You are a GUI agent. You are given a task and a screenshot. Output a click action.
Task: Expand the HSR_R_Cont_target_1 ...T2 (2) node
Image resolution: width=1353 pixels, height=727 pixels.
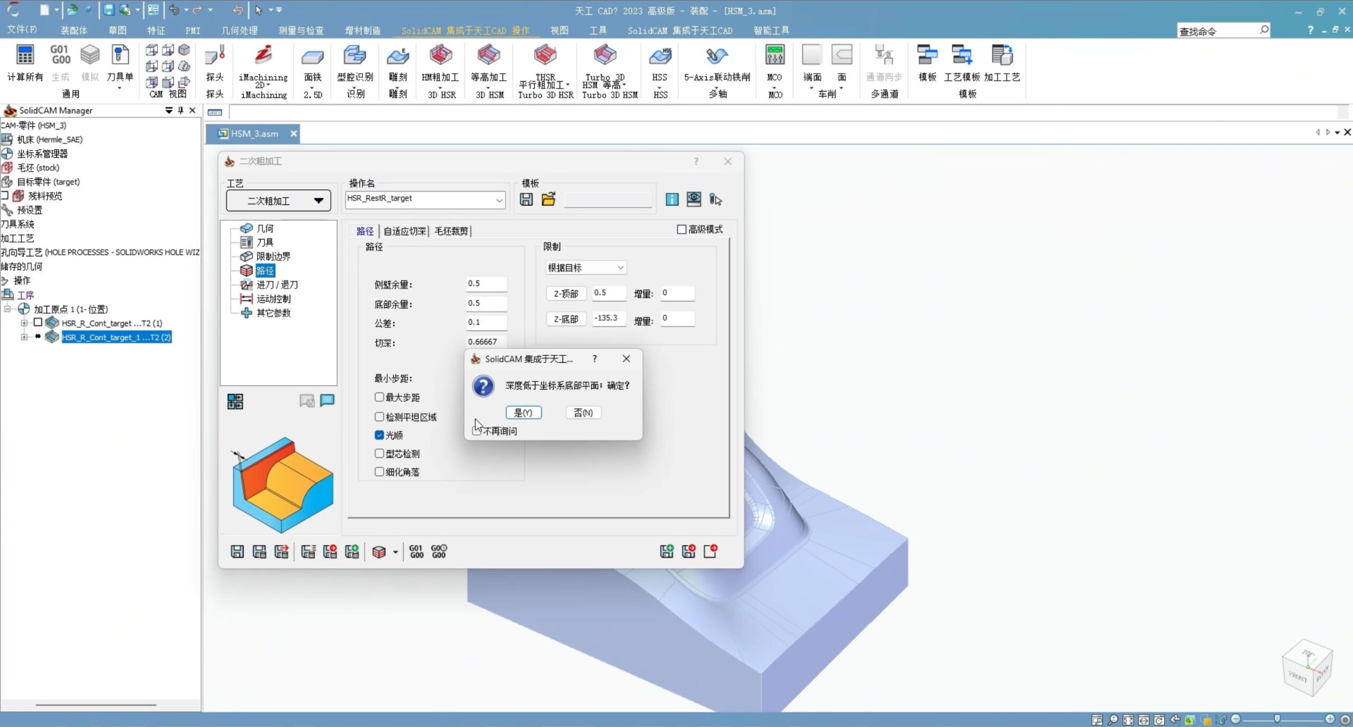pyautogui.click(x=24, y=337)
